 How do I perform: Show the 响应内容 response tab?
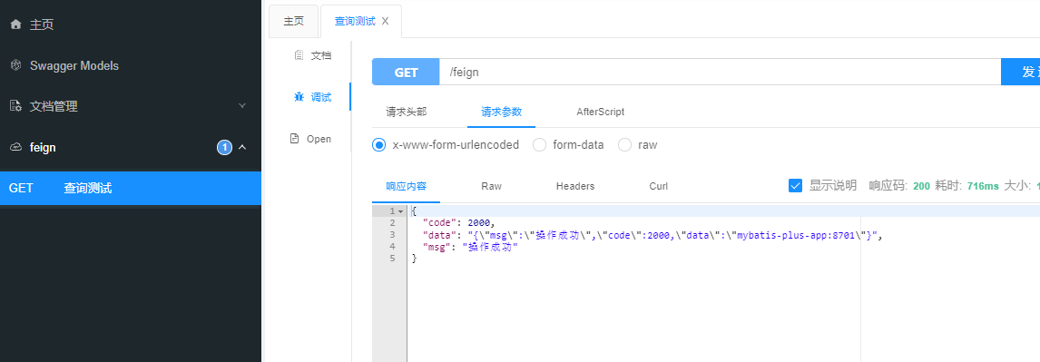click(407, 186)
